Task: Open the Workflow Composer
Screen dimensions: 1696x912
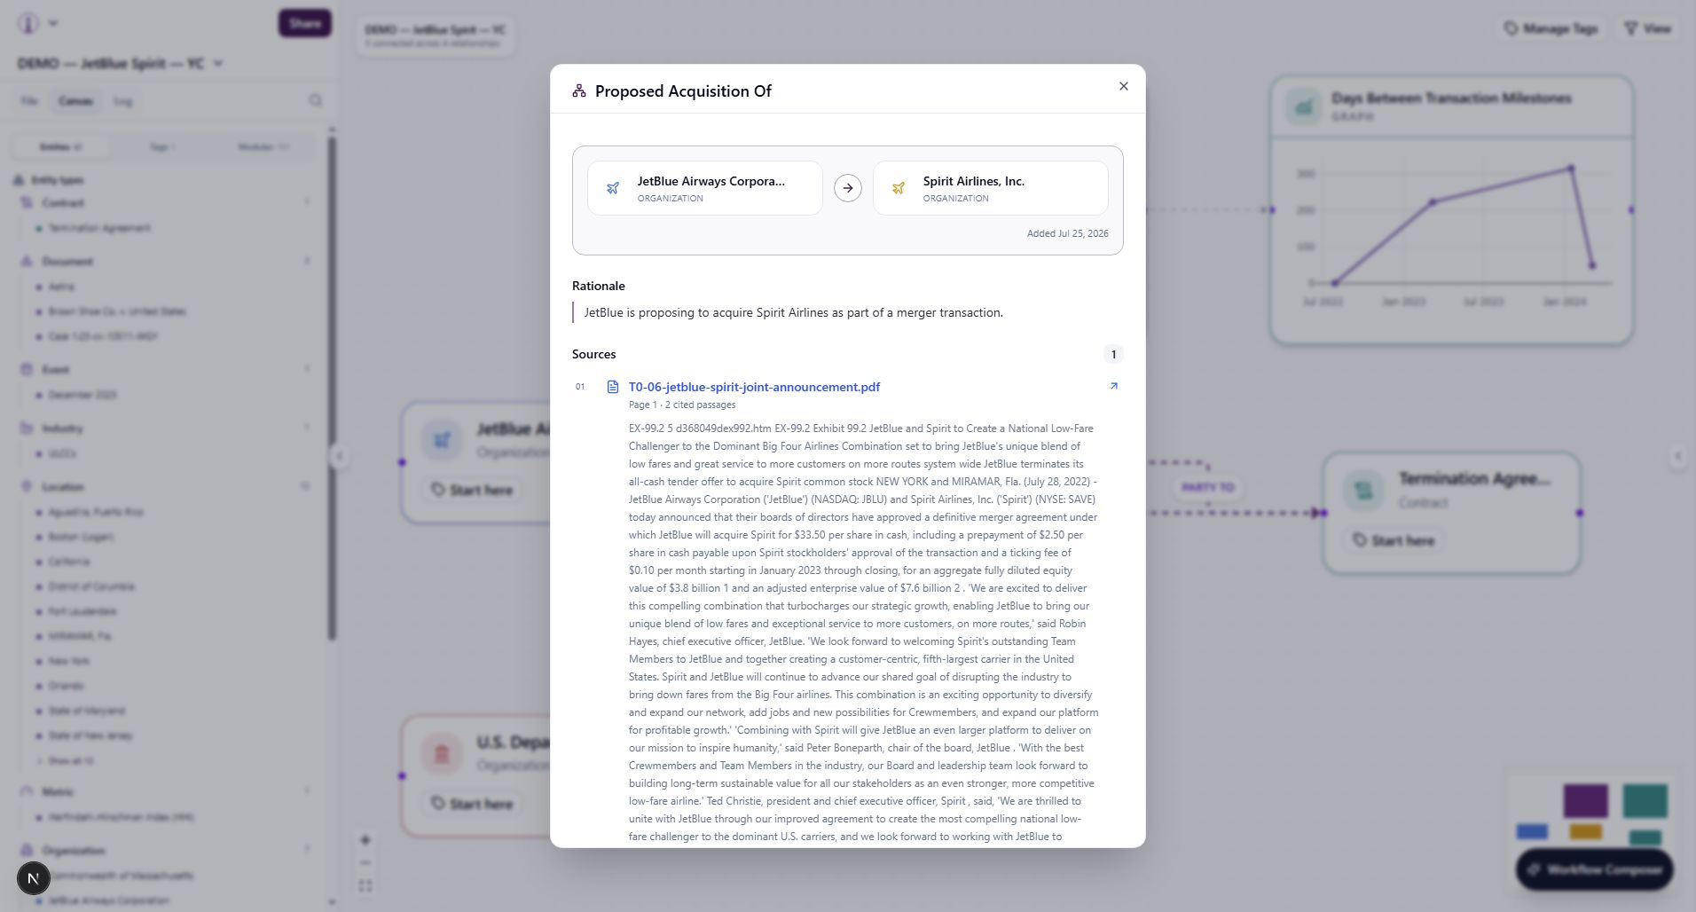Action: point(1595,869)
